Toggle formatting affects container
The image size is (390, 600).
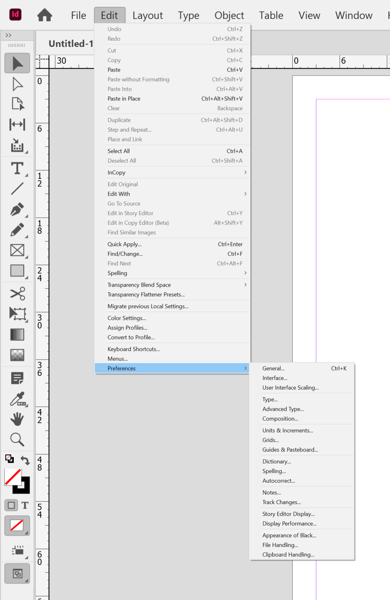(11, 505)
